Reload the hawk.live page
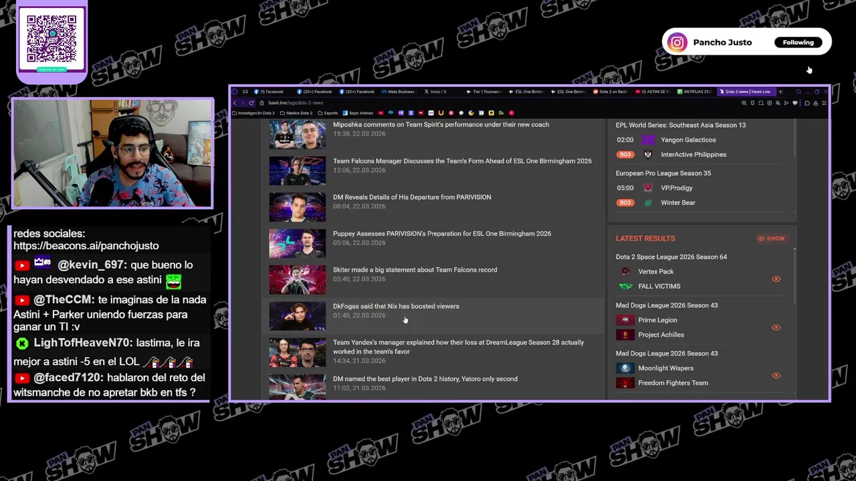Viewport: 856px width, 481px height. point(251,103)
